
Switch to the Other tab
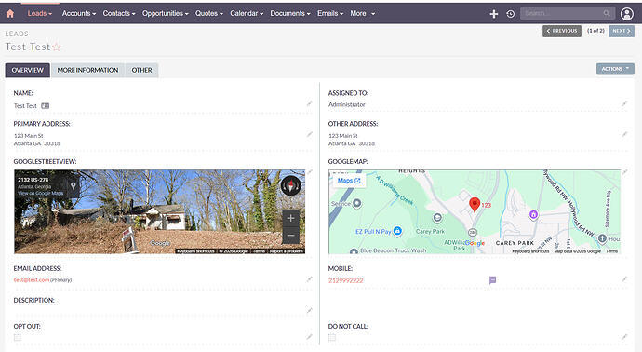click(x=141, y=70)
